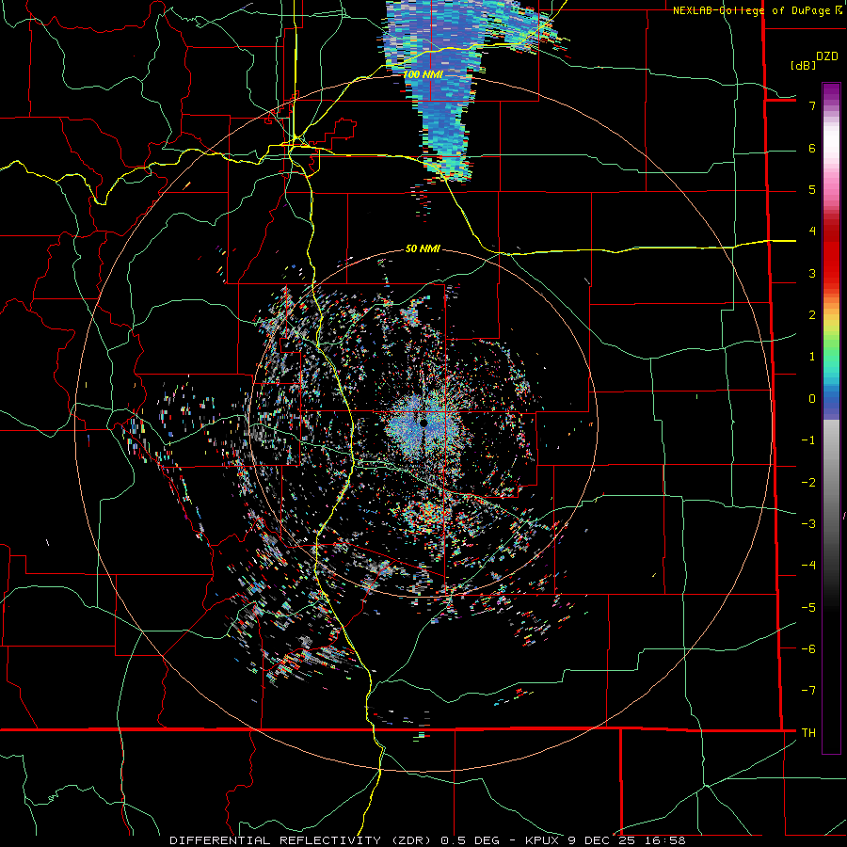Click the legend value 3
The width and height of the screenshot is (847, 847).
click(812, 273)
